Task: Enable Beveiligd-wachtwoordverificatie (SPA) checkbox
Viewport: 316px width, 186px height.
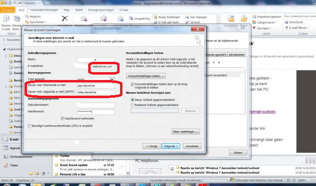Action: [29, 126]
